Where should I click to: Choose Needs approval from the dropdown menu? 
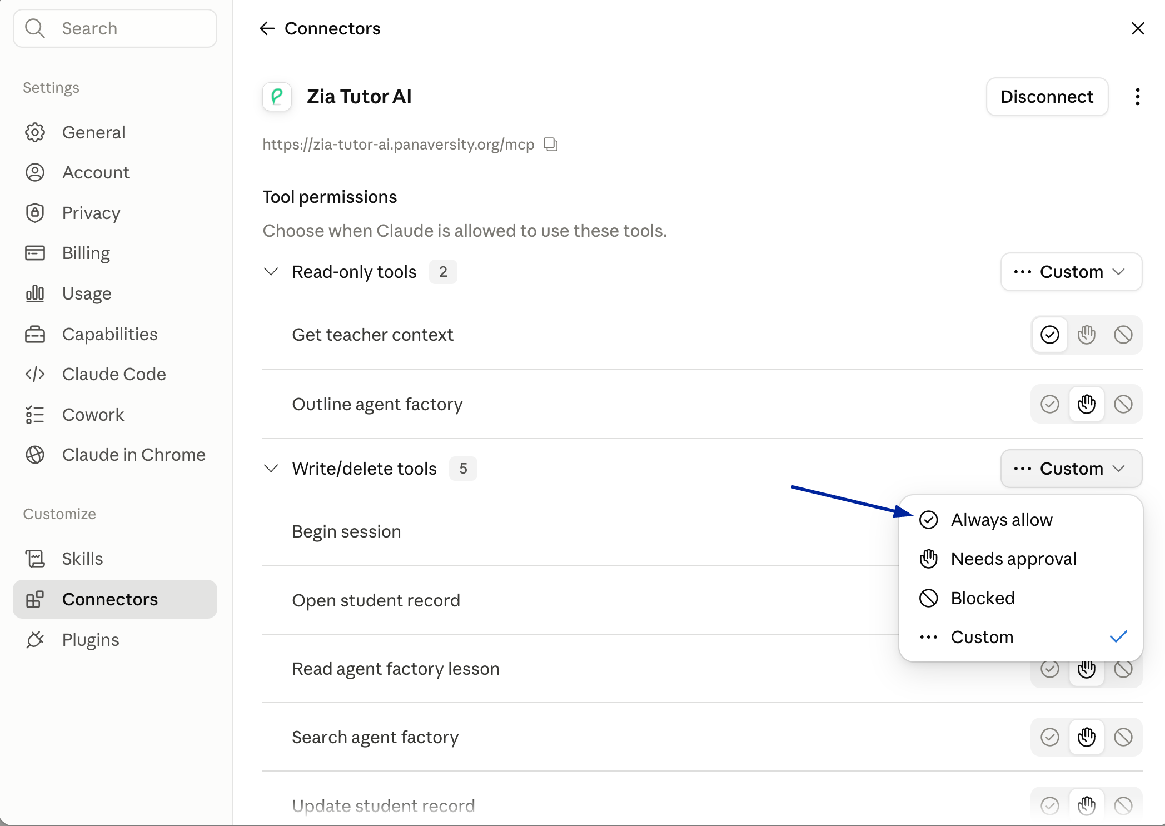[x=1020, y=559]
